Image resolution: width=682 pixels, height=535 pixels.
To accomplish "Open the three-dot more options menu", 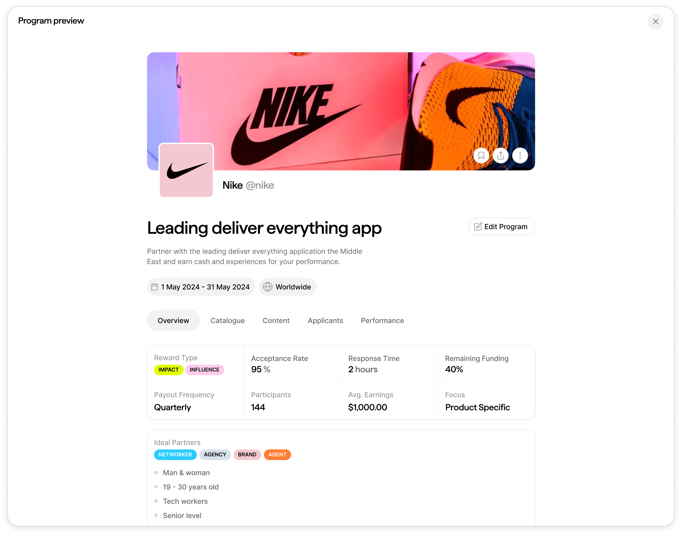I will 520,155.
